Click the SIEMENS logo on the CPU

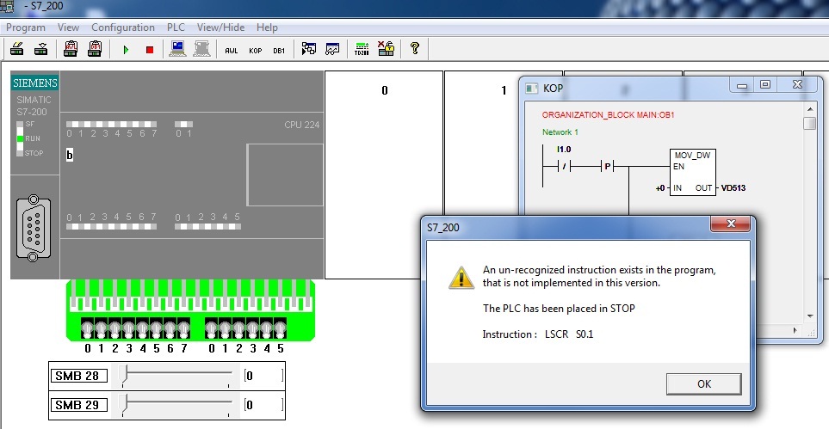[x=35, y=83]
